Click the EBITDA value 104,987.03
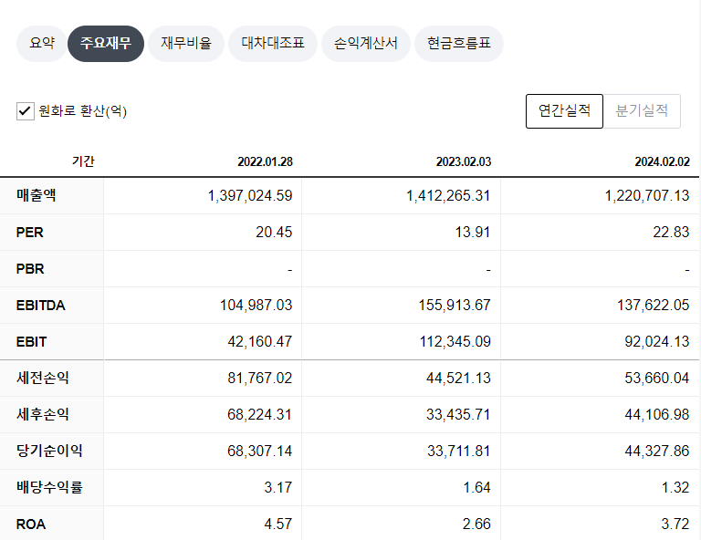 coord(256,305)
